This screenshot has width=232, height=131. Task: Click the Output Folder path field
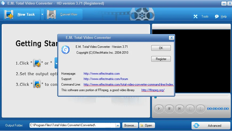coord(72,125)
